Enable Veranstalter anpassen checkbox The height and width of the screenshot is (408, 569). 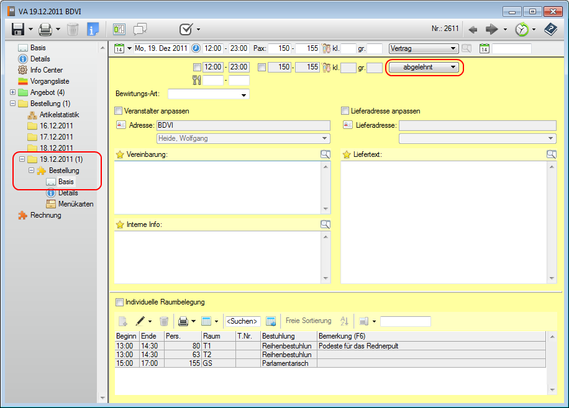(119, 111)
